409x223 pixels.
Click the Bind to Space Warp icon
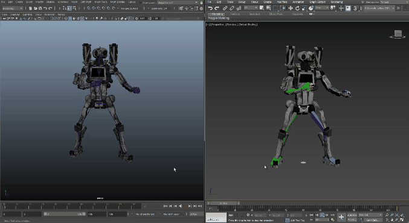tap(239, 8)
